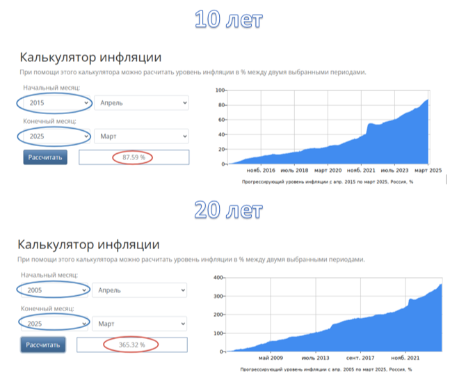Open the Апрель month dropdown beside 2015
This screenshot has height=387, width=450.
tap(141, 103)
